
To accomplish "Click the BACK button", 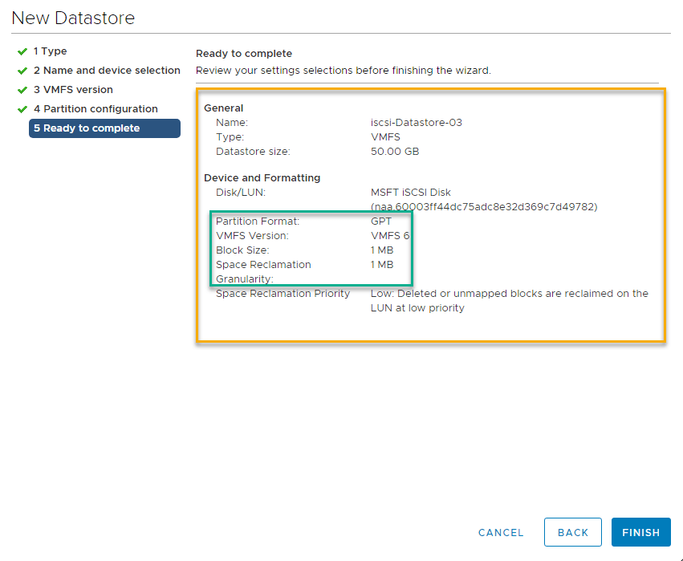I will tap(573, 532).
